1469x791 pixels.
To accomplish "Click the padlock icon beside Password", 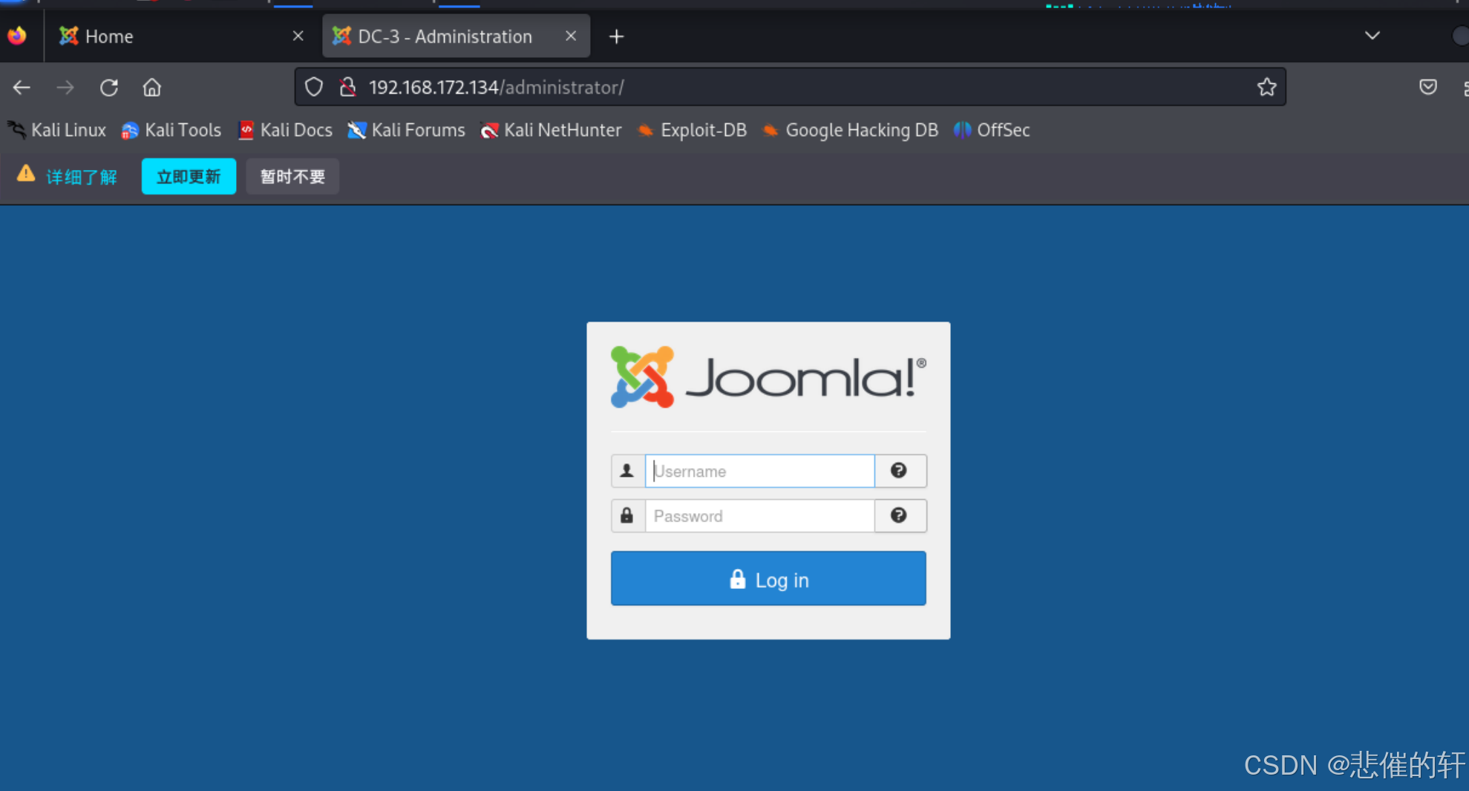I will pos(627,516).
